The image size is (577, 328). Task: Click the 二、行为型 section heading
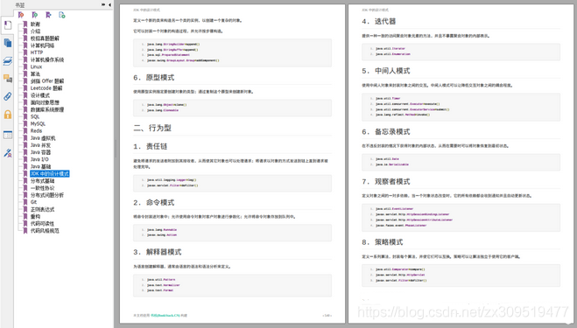coord(152,128)
